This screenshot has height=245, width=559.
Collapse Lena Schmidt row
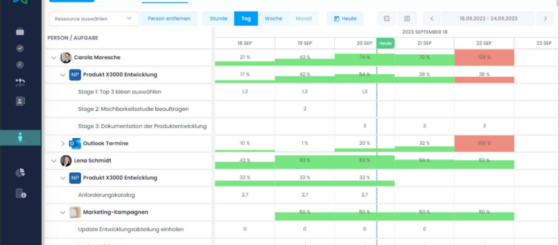(x=54, y=161)
